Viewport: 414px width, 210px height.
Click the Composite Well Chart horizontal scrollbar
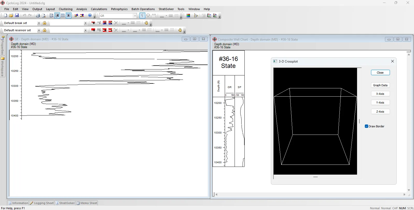310,195
